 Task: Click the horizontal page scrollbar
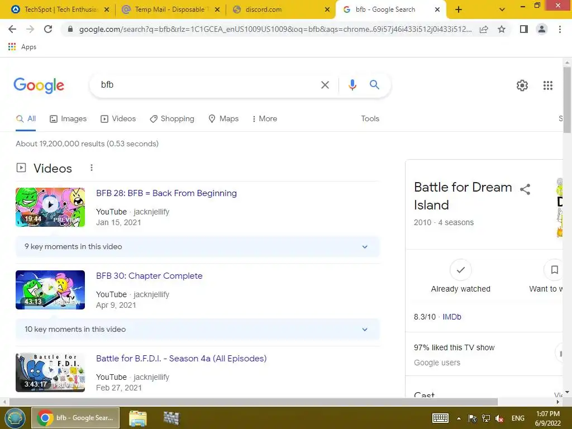point(254,402)
